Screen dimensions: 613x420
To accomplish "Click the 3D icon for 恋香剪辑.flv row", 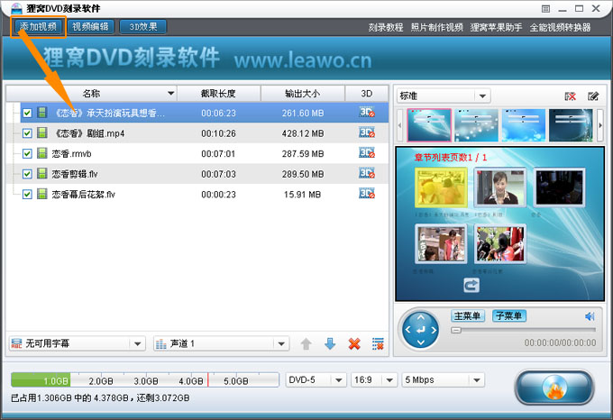I will (x=367, y=173).
